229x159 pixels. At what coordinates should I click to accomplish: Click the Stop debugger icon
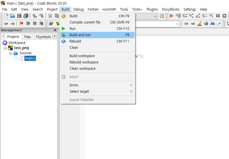point(224,16)
